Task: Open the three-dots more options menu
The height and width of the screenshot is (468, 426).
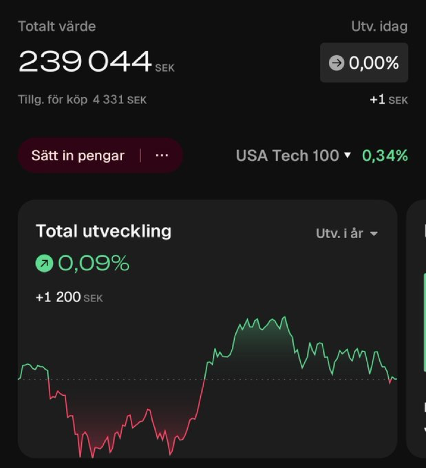Action: pos(162,155)
